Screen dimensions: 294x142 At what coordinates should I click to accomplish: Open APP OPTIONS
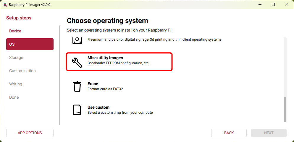pyautogui.click(x=30, y=133)
